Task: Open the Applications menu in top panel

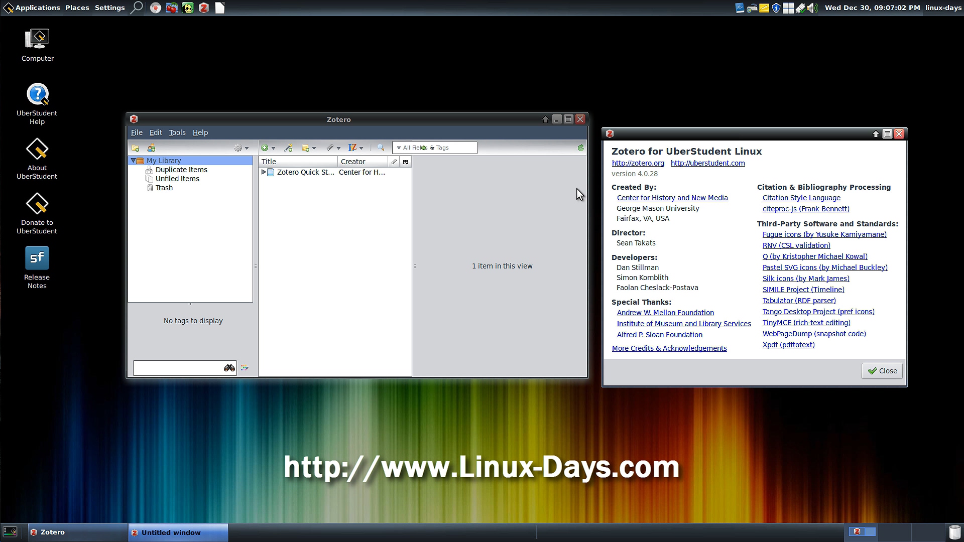Action: pyautogui.click(x=32, y=8)
